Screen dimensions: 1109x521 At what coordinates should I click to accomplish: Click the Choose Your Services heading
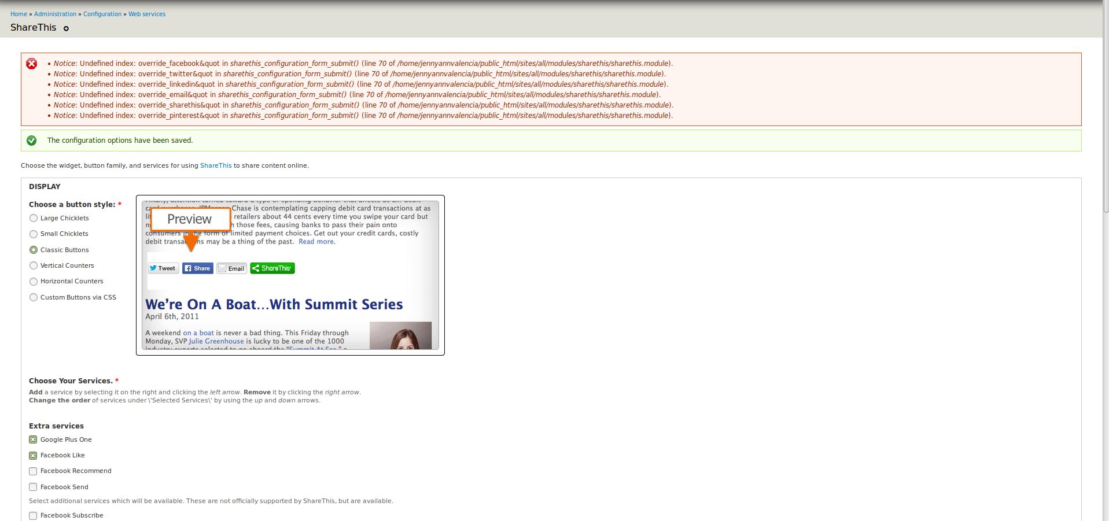coord(71,380)
